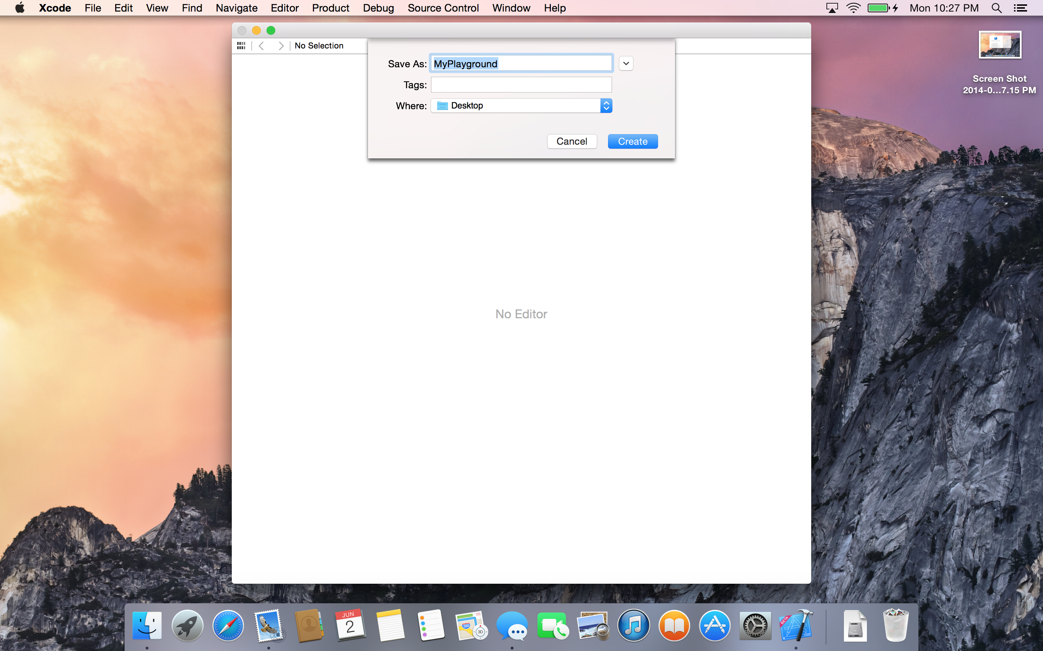Image resolution: width=1043 pixels, height=651 pixels.
Task: Select the Screen Shot desktop thumbnail
Action: pyautogui.click(x=1000, y=45)
